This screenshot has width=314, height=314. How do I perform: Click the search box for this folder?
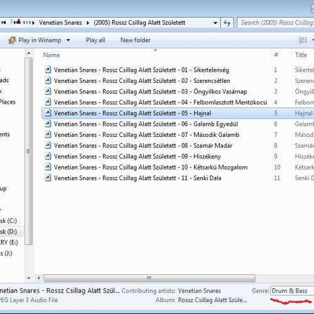(276, 23)
